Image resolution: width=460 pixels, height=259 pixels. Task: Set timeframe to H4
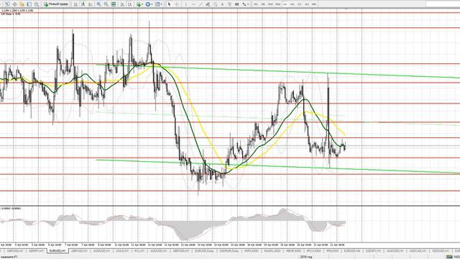point(293,4)
